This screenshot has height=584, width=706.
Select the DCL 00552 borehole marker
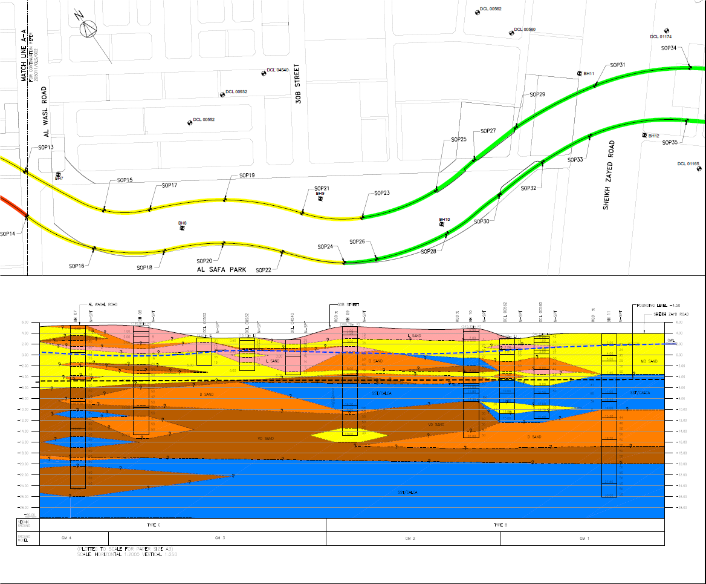[x=189, y=122]
